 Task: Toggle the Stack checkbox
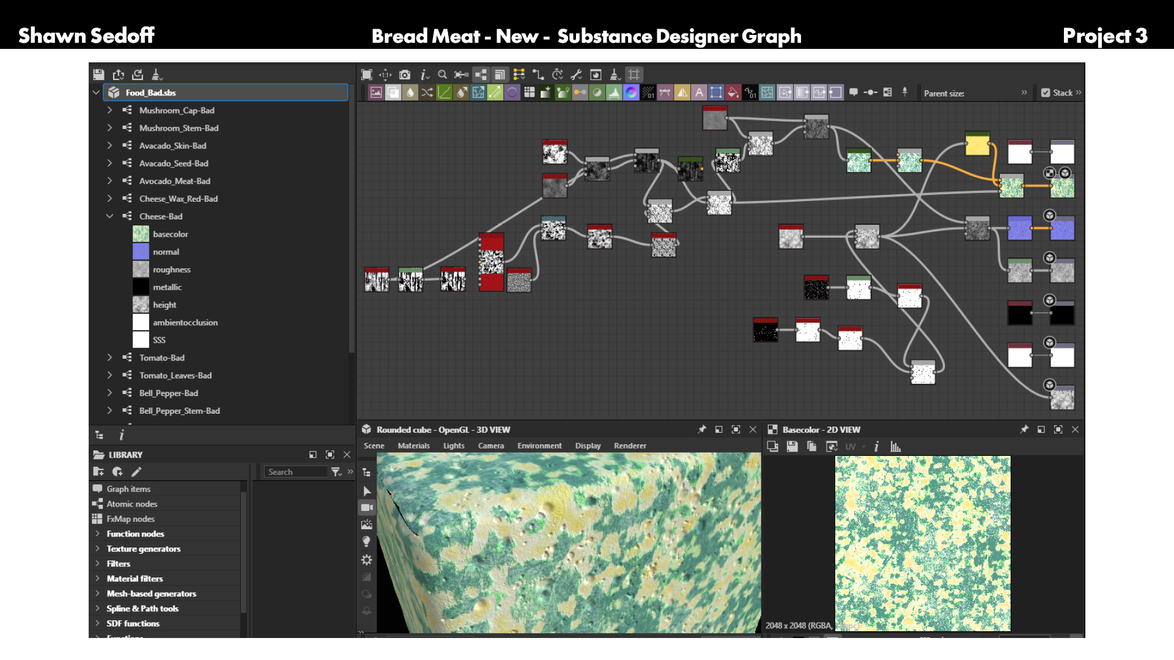pos(1046,93)
